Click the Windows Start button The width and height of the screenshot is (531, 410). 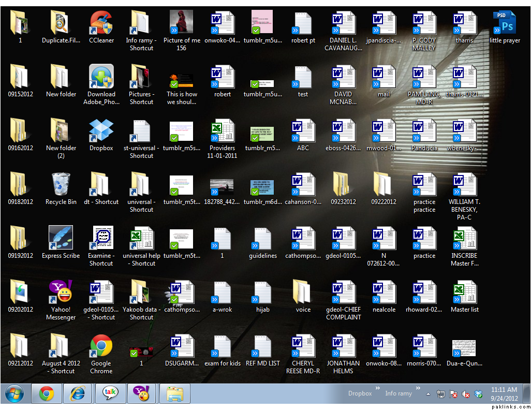(14, 394)
